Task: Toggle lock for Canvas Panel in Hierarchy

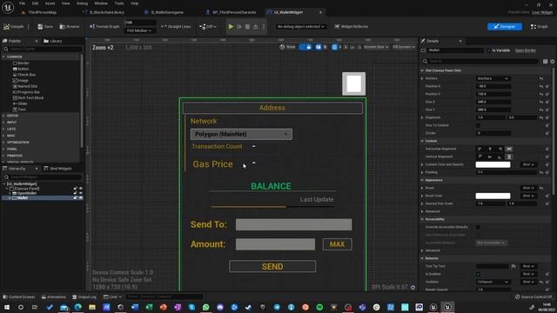Action: click(x=76, y=189)
